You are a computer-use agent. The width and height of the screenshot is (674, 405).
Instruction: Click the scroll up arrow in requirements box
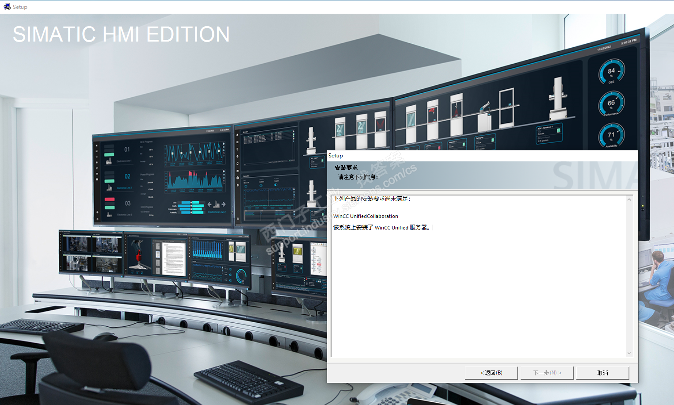629,199
